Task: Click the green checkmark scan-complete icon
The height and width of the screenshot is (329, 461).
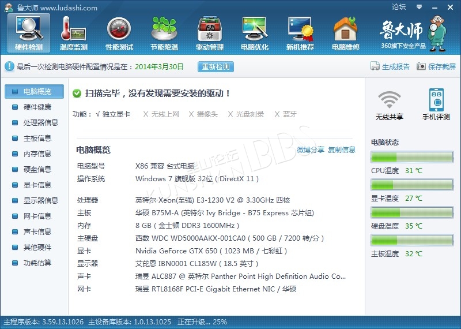Action: pos(77,94)
